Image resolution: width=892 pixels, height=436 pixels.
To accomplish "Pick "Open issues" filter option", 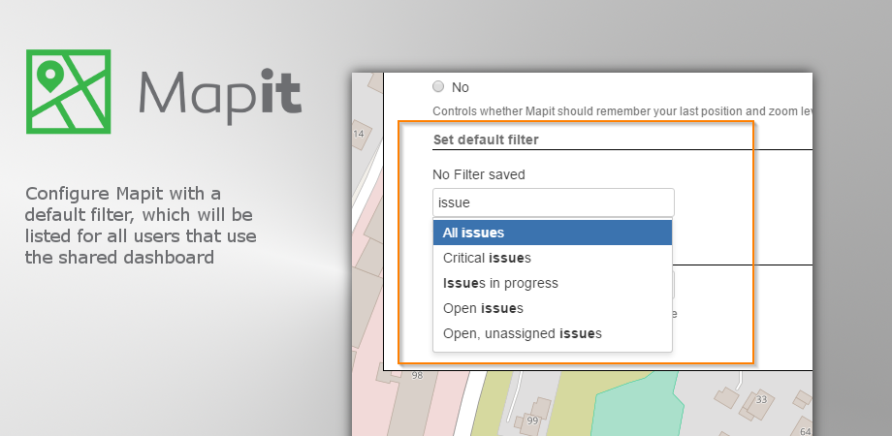I will tap(553, 308).
